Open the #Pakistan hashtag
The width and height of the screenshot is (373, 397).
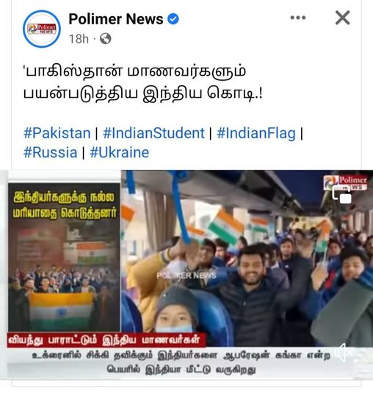pos(57,133)
